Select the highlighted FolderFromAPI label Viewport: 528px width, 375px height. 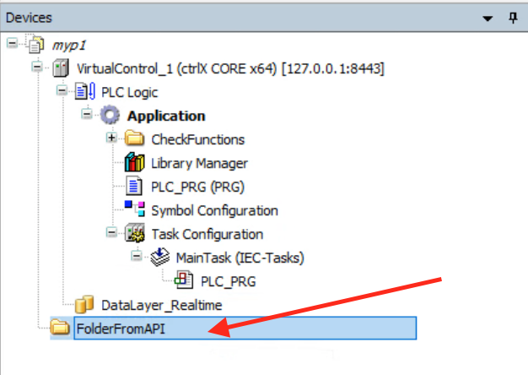pyautogui.click(x=245, y=328)
